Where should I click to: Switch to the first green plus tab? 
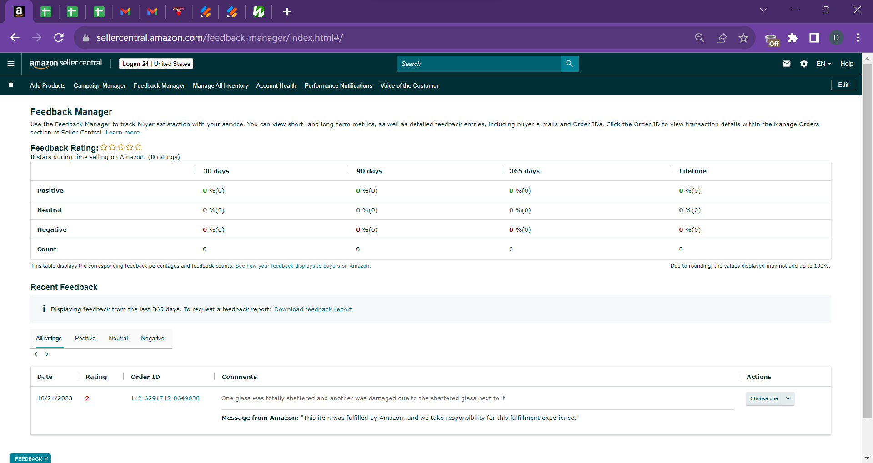[46, 12]
